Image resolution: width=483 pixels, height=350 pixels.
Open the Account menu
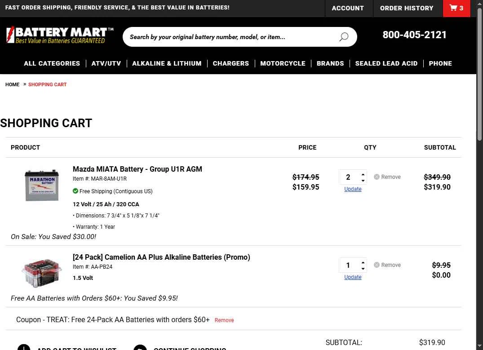pyautogui.click(x=348, y=9)
